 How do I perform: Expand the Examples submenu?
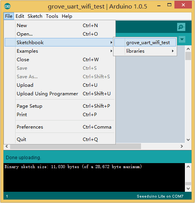pos(60,51)
